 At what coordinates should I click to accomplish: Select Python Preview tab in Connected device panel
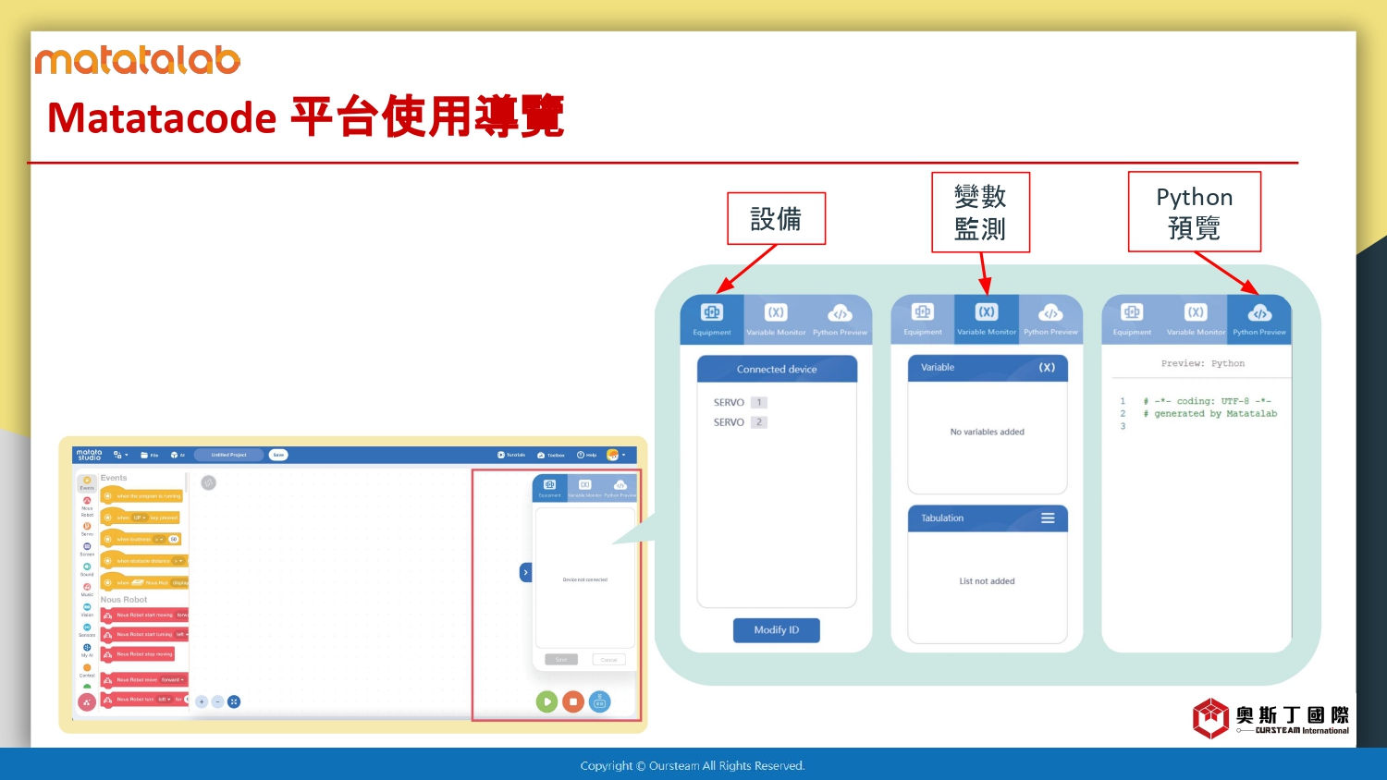point(840,319)
